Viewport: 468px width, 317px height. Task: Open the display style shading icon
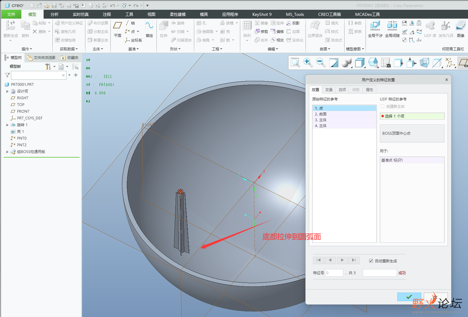tap(347, 63)
